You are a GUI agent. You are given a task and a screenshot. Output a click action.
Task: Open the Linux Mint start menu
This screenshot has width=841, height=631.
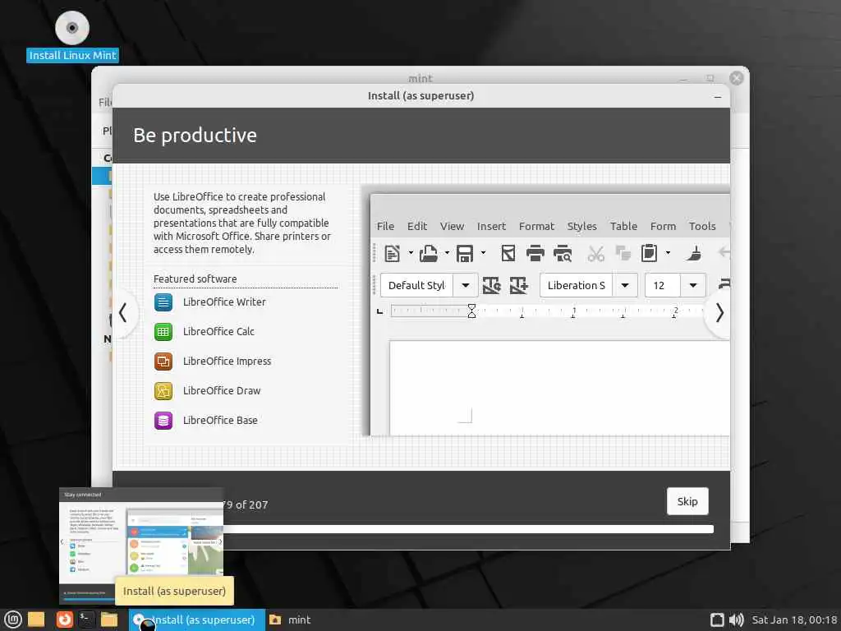tap(13, 619)
